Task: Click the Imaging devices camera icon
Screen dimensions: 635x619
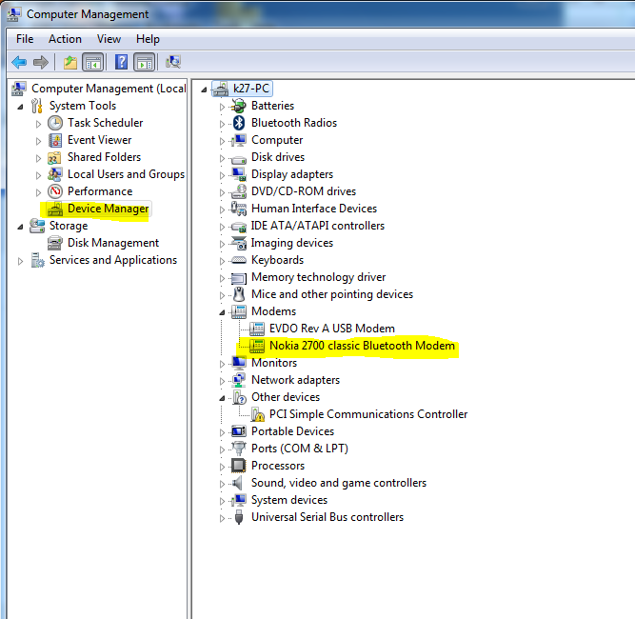Action: pos(239,243)
